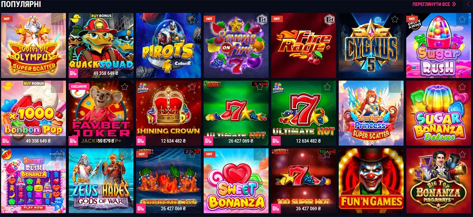Image resolution: width=473 pixels, height=217 pixels.
Task: Expand list via double chevron beside Переглянути все
Action: pyautogui.click(x=454, y=4)
